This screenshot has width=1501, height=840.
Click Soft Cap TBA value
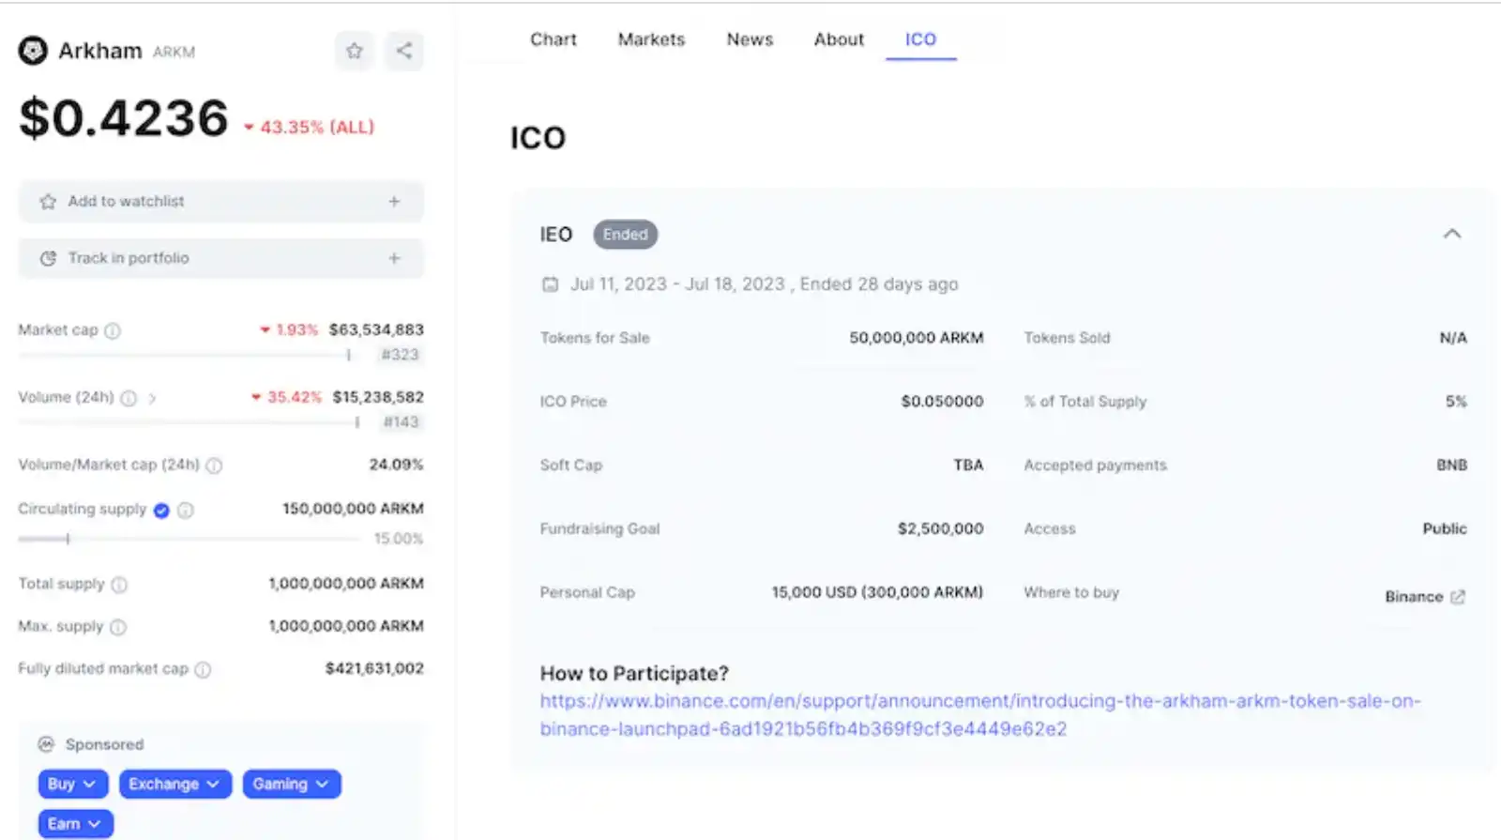(968, 466)
